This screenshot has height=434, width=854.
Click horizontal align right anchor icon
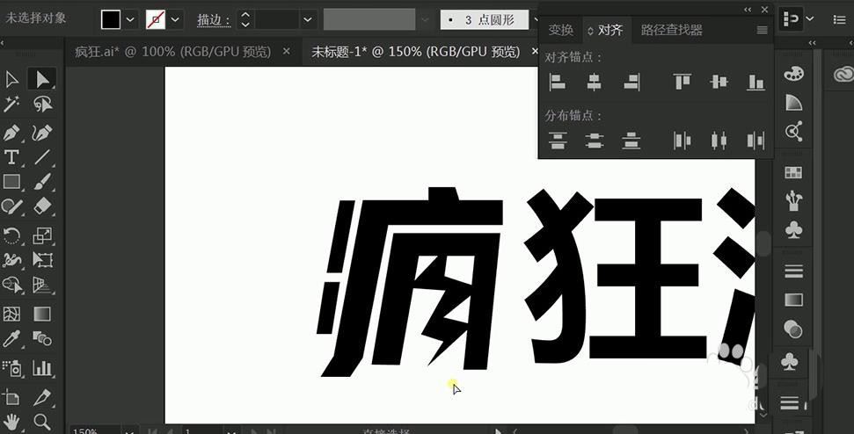tap(631, 82)
